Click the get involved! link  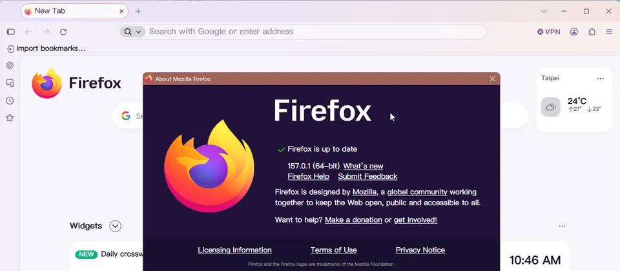[x=415, y=219]
